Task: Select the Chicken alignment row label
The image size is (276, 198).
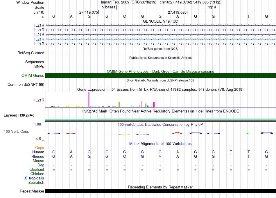Action: tap(37, 174)
